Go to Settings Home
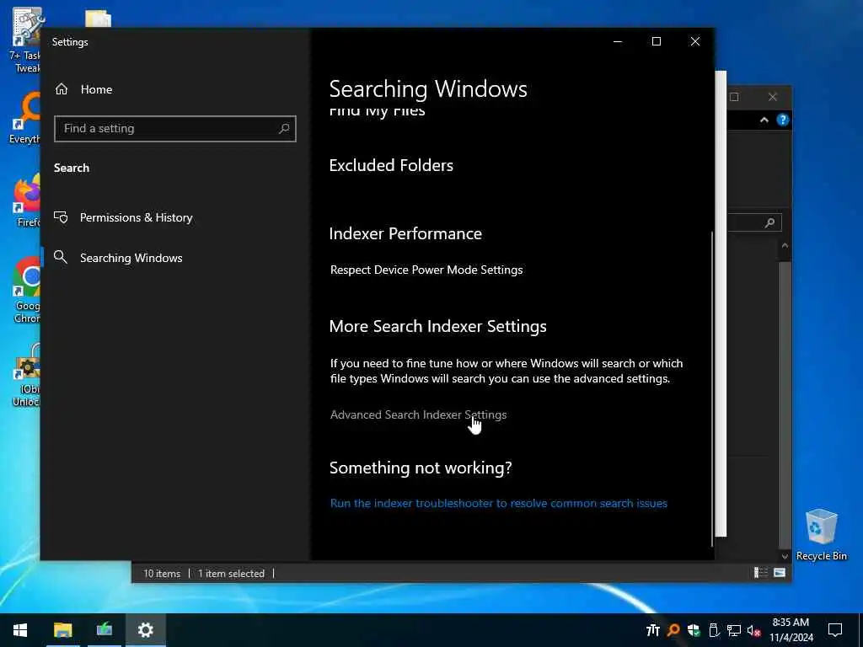Viewport: 863px width, 647px height. [83, 89]
